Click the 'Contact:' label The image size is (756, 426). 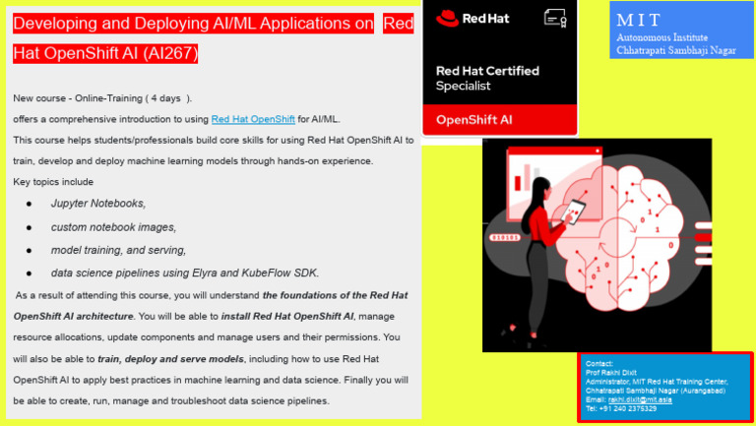point(599,364)
